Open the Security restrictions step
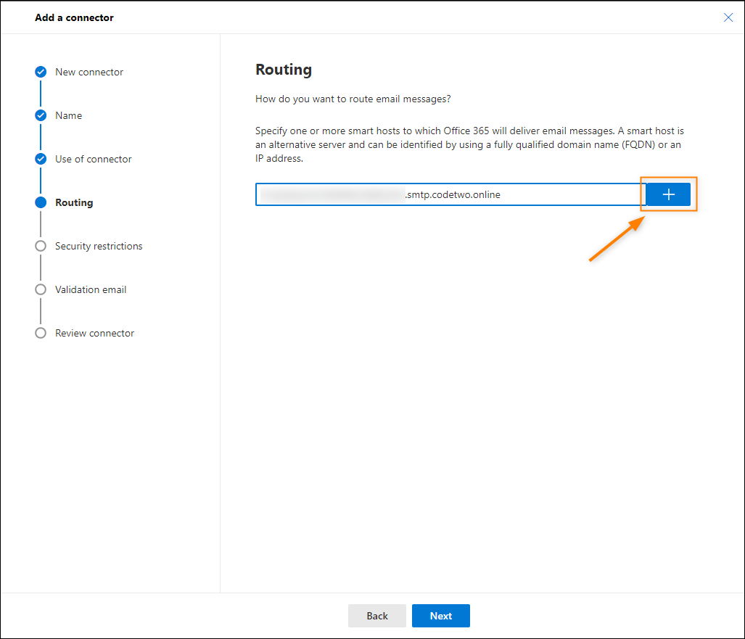Image resolution: width=745 pixels, height=639 pixels. click(x=99, y=246)
